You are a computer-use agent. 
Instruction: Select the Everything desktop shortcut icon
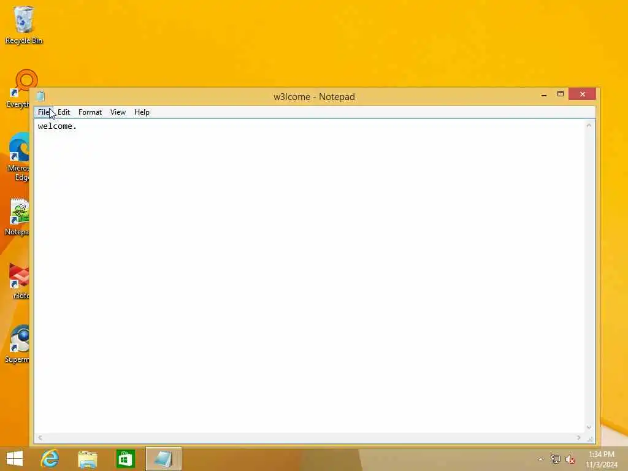(x=18, y=88)
